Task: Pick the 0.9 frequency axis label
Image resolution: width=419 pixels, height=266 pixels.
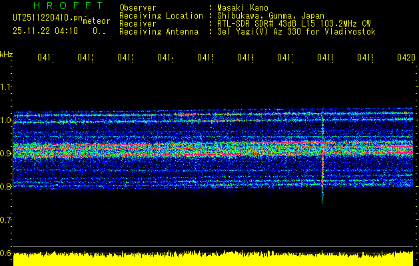Action: coord(6,154)
